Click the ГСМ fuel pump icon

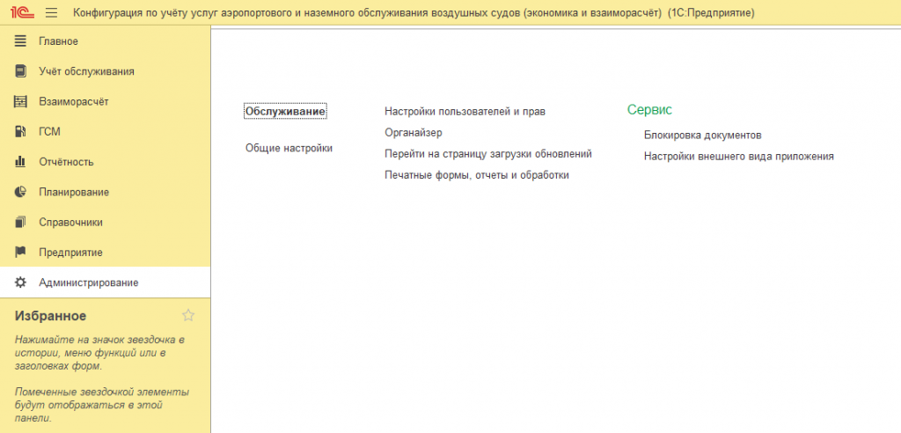click(x=21, y=132)
